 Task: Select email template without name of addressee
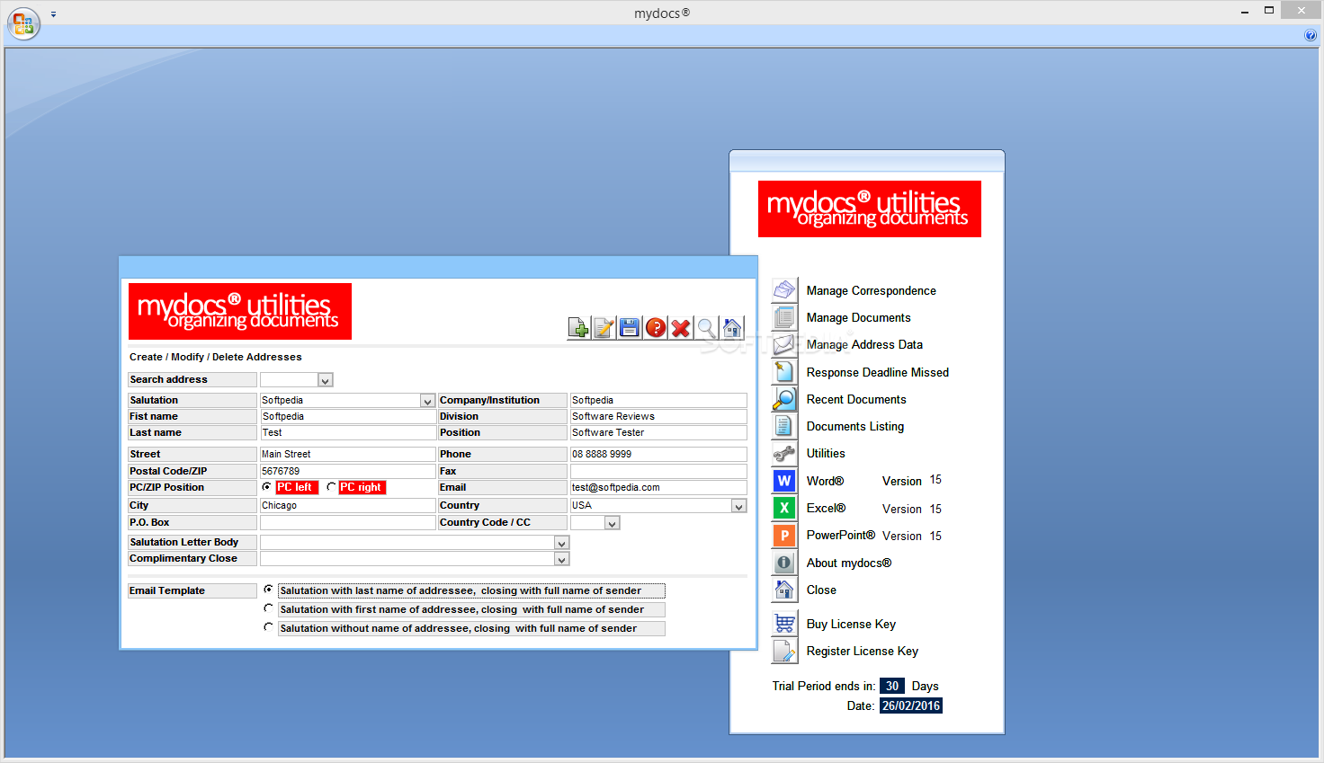(x=268, y=627)
